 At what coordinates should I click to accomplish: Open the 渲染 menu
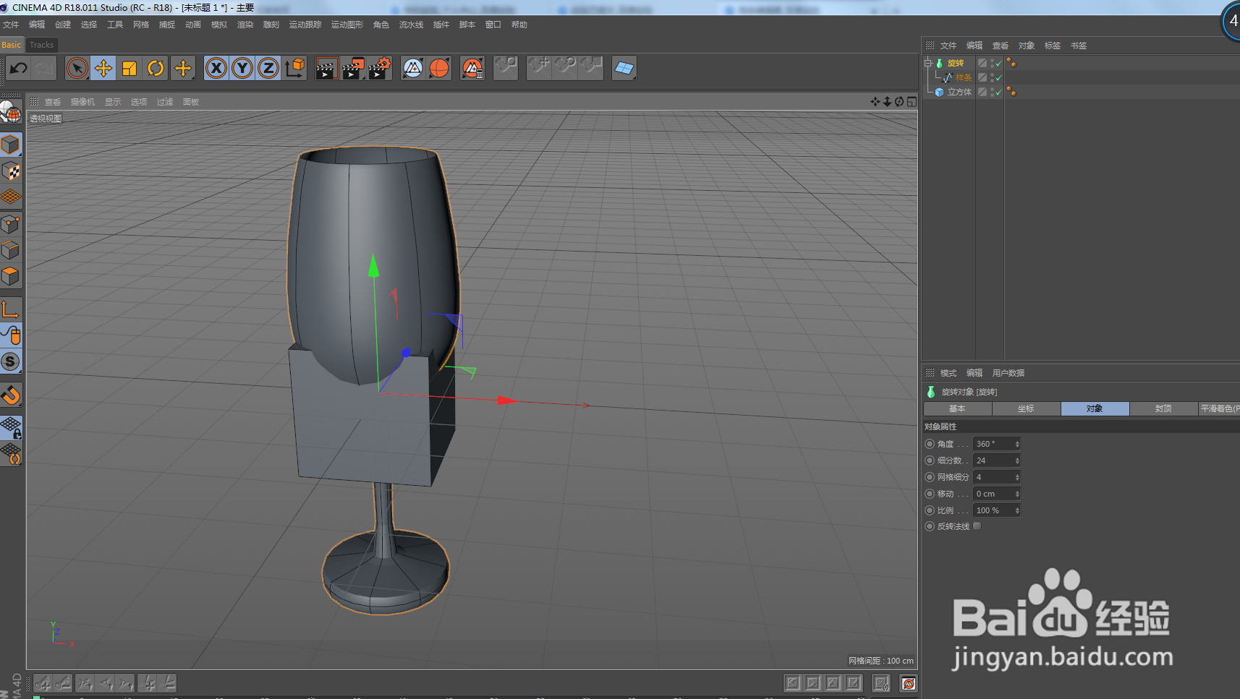(x=245, y=25)
